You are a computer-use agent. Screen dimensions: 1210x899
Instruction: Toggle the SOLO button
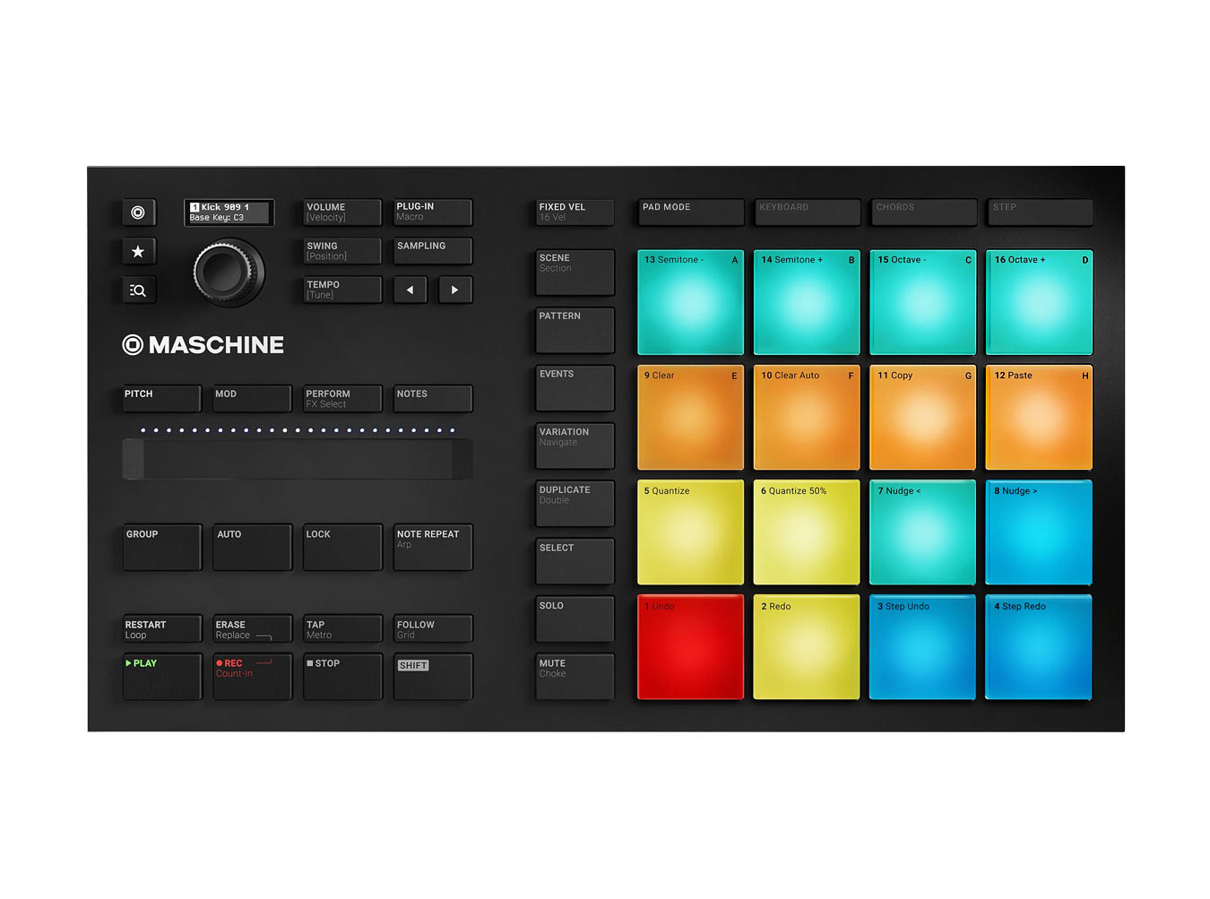click(575, 618)
